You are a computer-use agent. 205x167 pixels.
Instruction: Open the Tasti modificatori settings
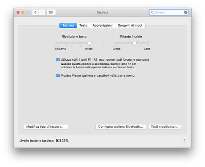[165, 127]
